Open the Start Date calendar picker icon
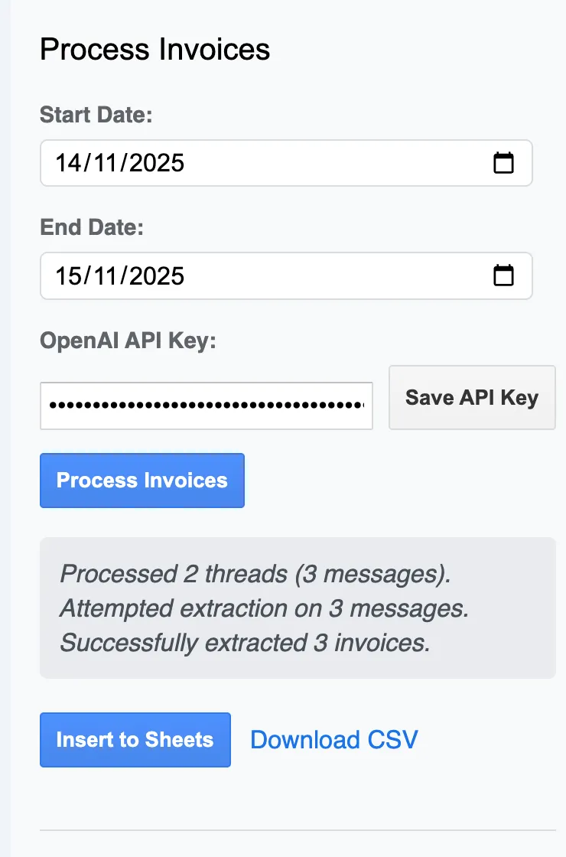 click(x=503, y=163)
